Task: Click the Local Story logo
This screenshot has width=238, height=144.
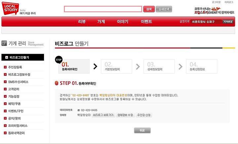Action: pos(10,9)
